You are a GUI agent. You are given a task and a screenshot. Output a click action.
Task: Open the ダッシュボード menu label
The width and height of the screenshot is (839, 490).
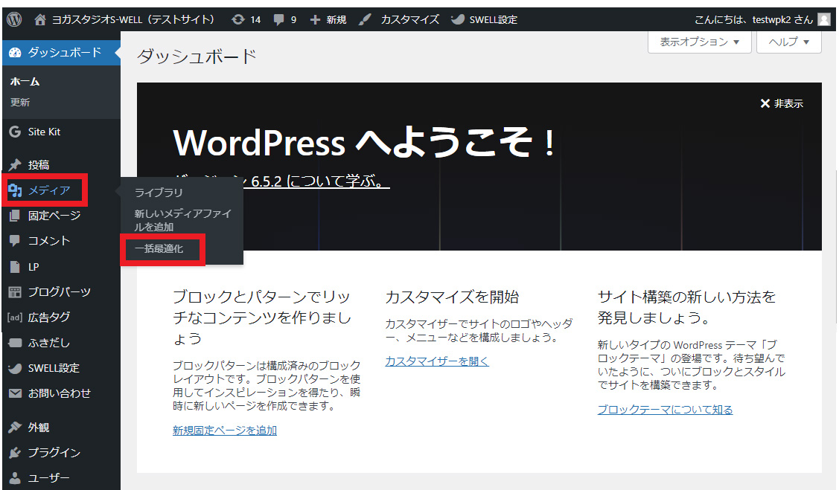pyautogui.click(x=65, y=52)
